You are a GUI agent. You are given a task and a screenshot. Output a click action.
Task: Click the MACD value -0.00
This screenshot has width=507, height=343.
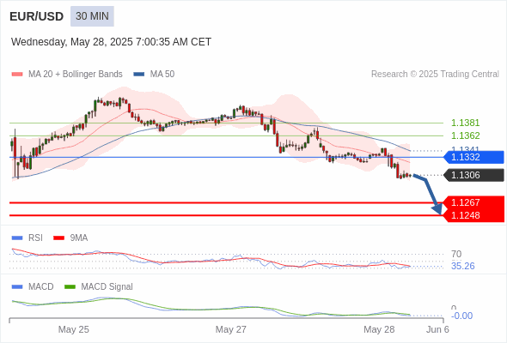[x=461, y=316]
